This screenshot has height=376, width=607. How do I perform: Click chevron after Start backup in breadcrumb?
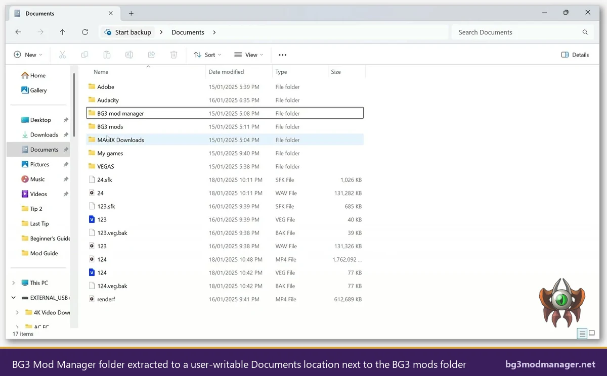(161, 32)
